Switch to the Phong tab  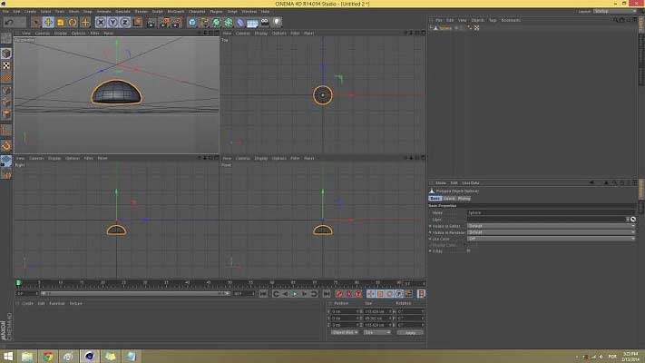464,198
